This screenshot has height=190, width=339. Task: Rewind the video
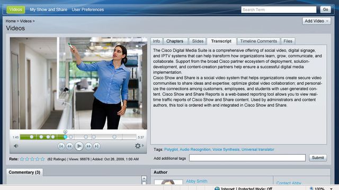tap(69, 146)
